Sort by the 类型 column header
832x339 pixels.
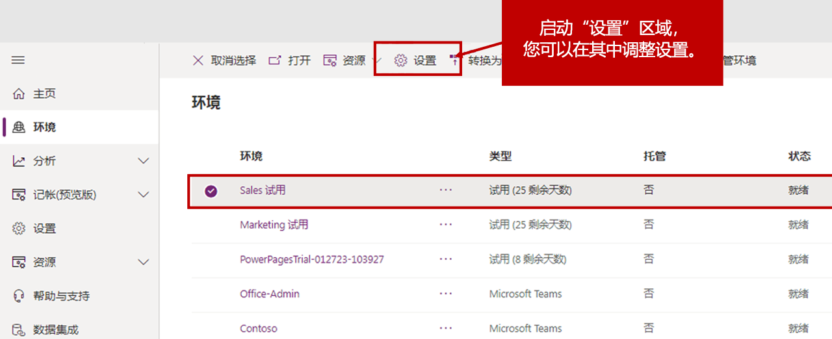[x=500, y=156]
